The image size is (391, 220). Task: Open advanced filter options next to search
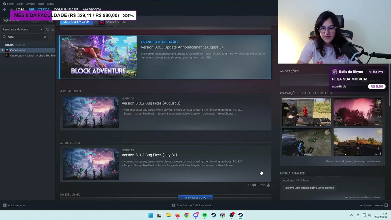[x=51, y=37]
